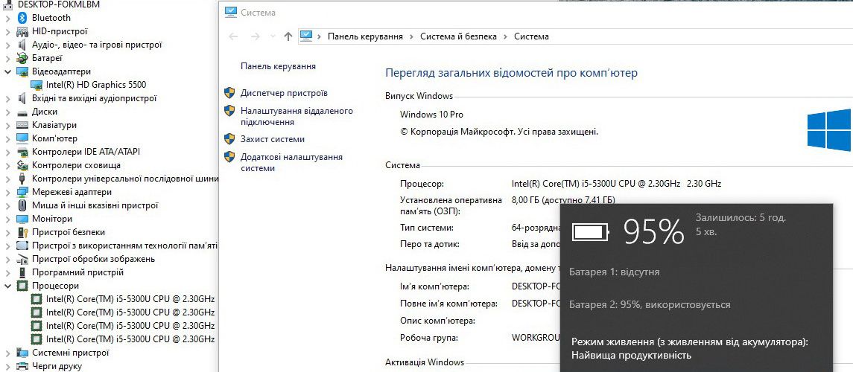
Task: Click the Миша й інші вказівні пристрої icon
Action: 22,205
